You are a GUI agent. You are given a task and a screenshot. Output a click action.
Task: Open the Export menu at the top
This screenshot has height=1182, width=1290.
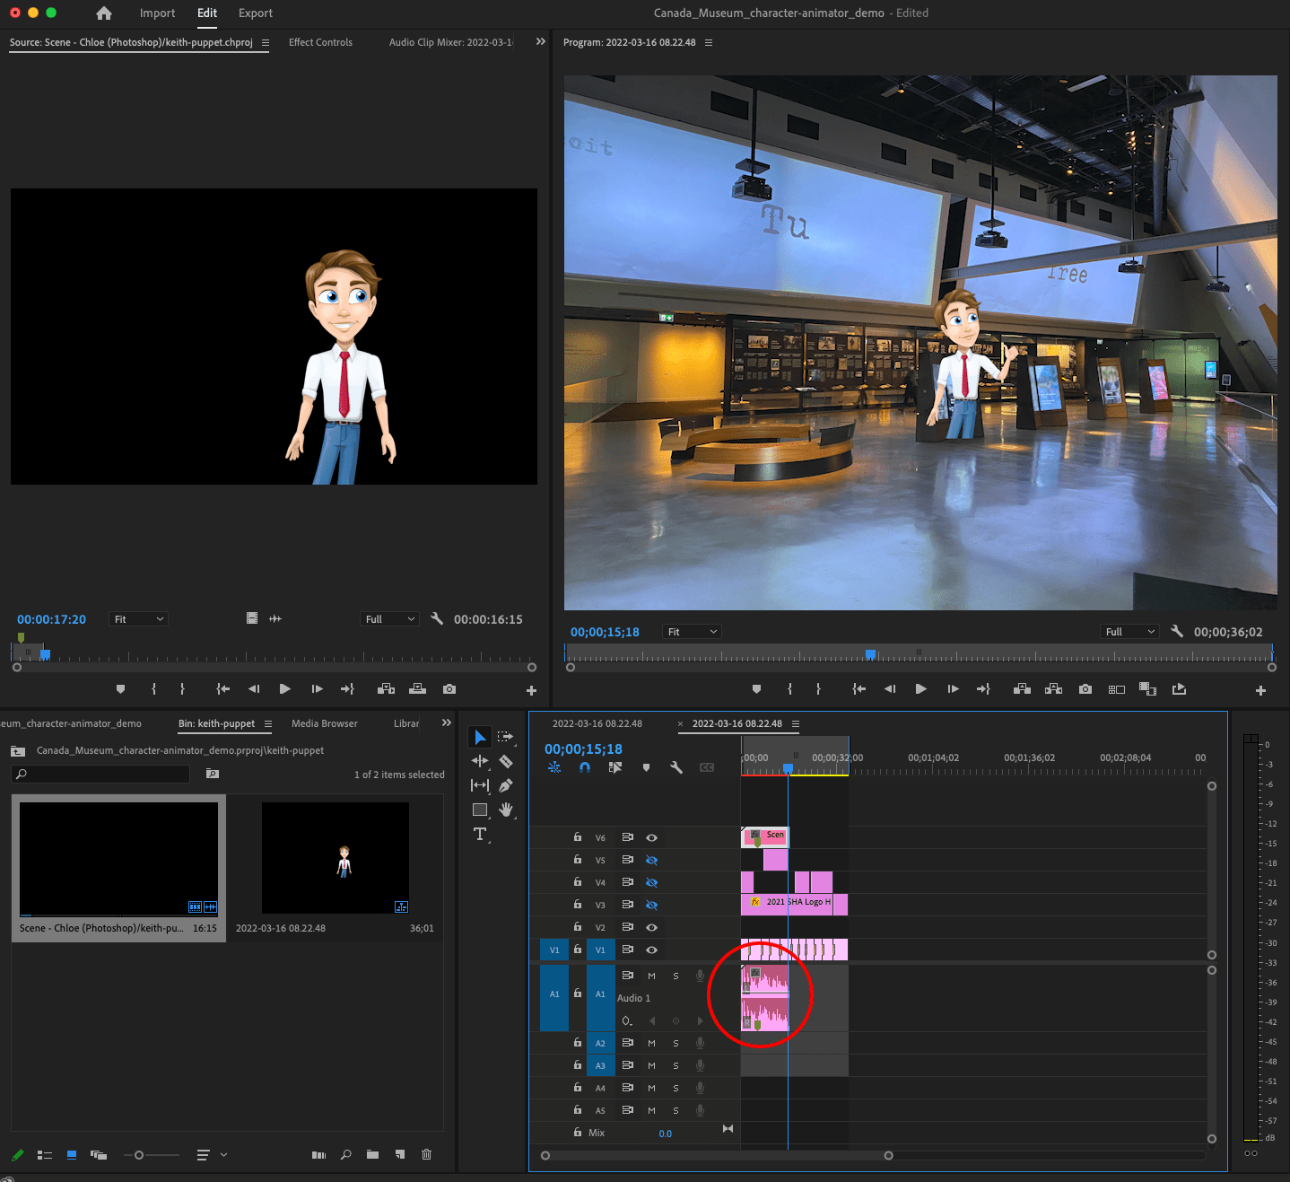click(x=255, y=13)
